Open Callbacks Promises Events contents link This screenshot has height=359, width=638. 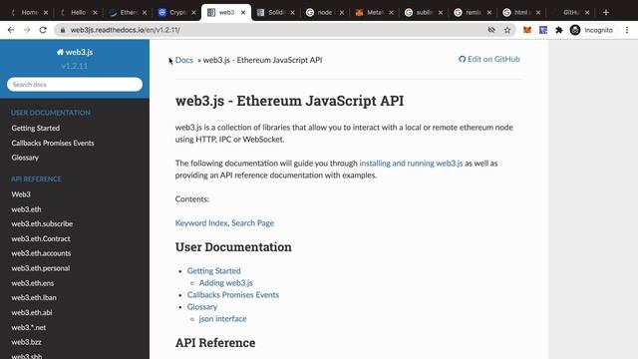coord(233,295)
